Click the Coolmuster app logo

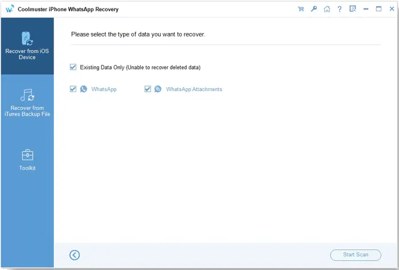point(10,9)
